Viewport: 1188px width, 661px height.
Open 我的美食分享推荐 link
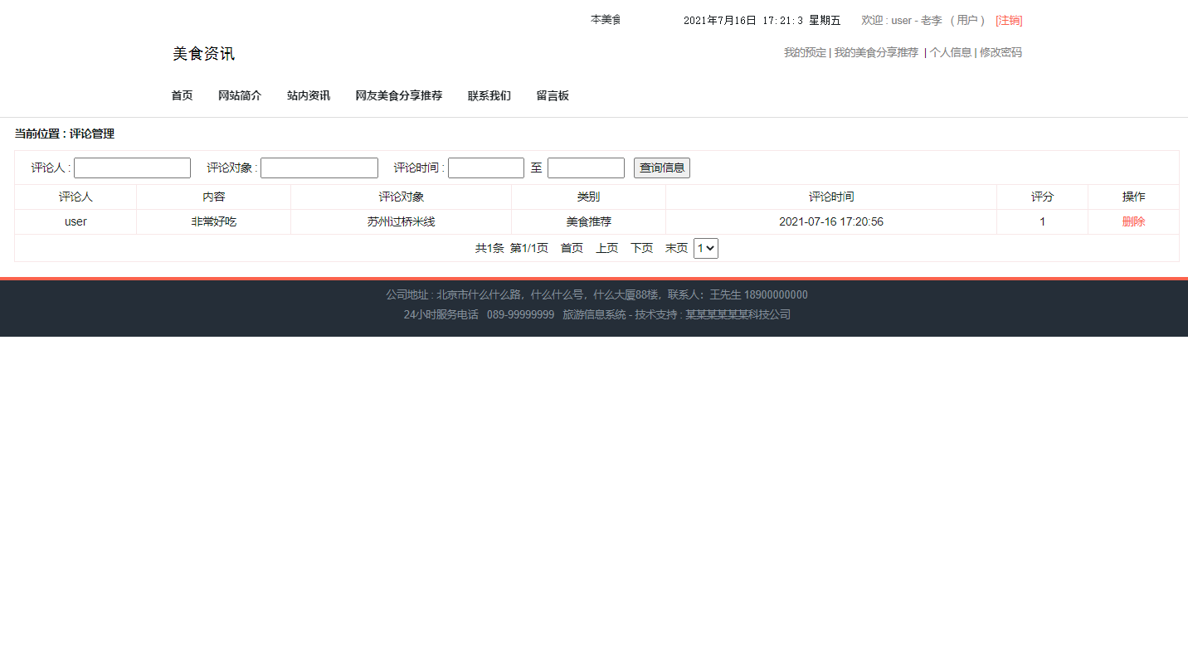876,52
